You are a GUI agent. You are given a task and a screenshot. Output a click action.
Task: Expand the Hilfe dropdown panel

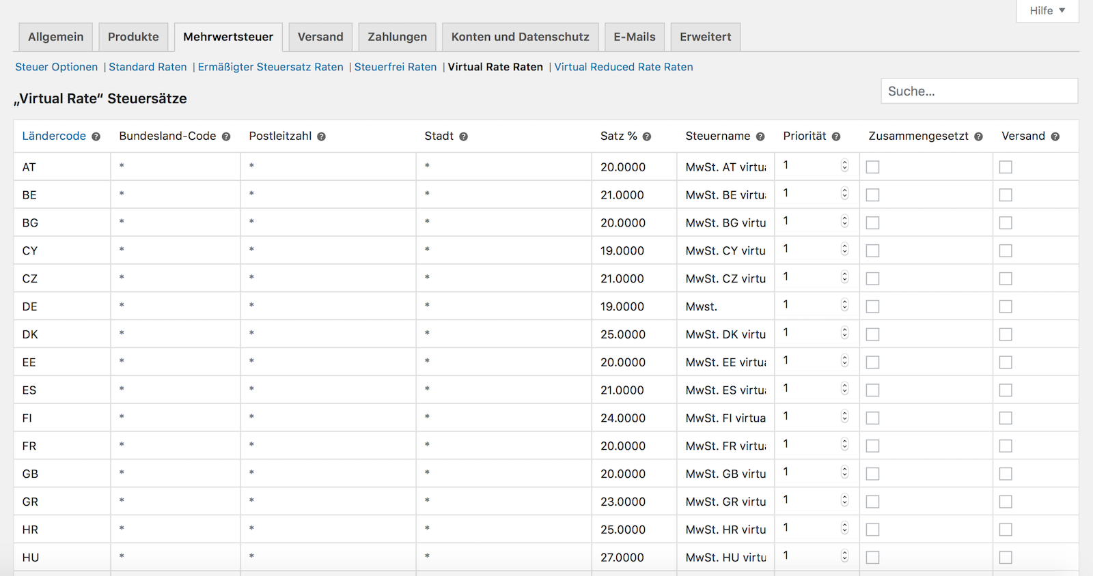click(1047, 11)
